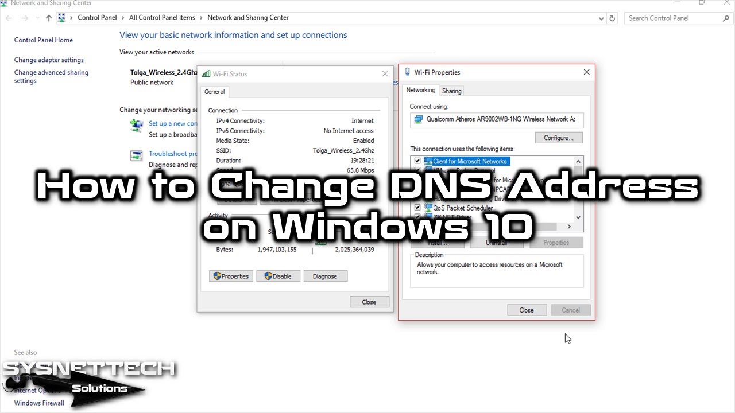Click received bytes value 2,025,364,039
The height and width of the screenshot is (413, 735).
point(354,250)
